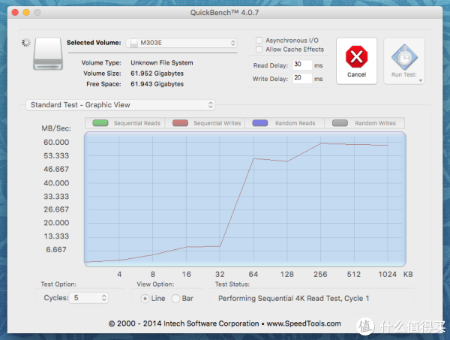Minimize the QuickBench window with yellow button

26,12
